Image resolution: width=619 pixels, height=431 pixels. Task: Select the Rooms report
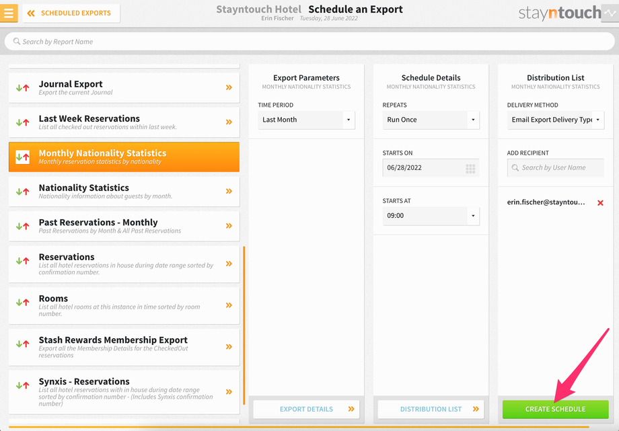124,305
